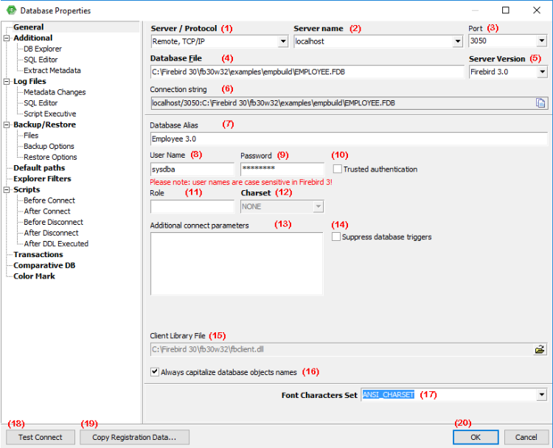Collapse the Additional tree node

(x=7, y=38)
